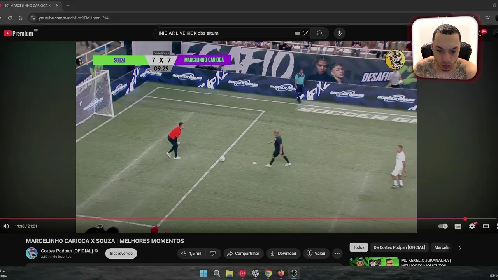
Task: Open ChatGPT from the taskbar
Action: (255, 273)
